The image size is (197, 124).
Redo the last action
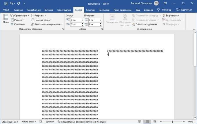coord(19,3)
